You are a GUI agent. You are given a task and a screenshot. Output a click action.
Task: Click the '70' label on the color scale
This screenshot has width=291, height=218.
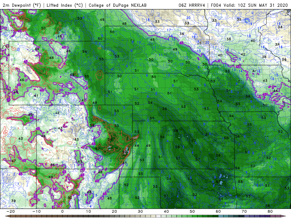pos(244,211)
